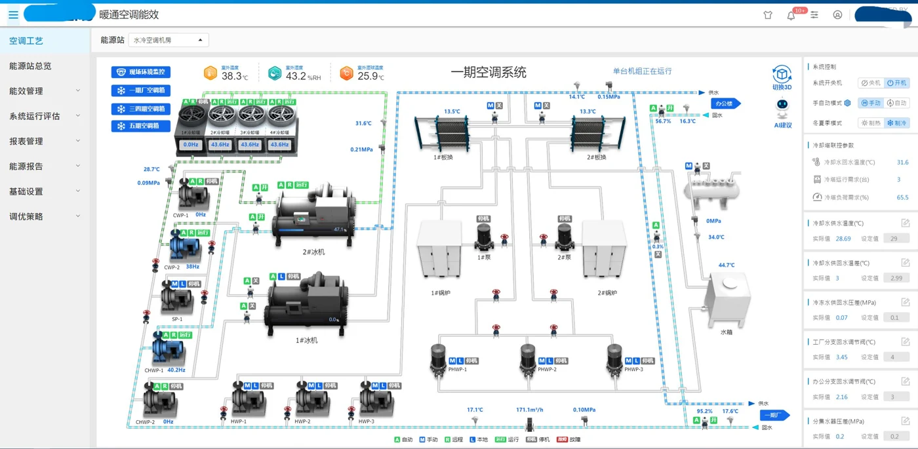Select the 1#冰机 chiller unit
This screenshot has width=918, height=449.
[307, 303]
